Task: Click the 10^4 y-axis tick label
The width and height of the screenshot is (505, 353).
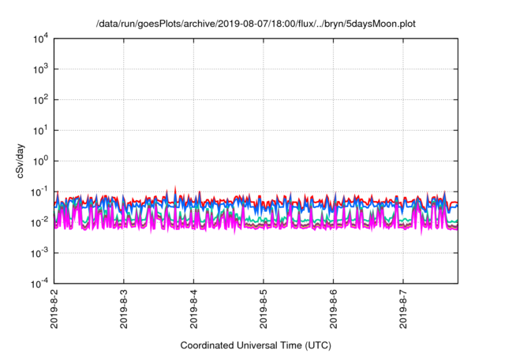Action: (x=39, y=39)
